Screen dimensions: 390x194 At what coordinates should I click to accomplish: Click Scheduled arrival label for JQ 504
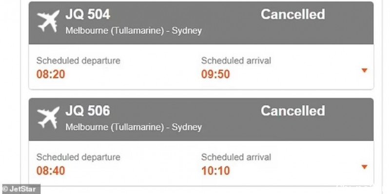(236, 61)
